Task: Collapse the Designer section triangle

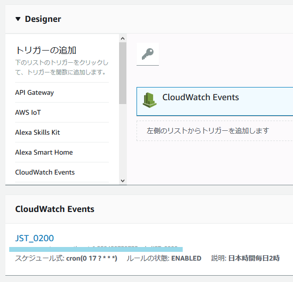Action: coord(18,19)
